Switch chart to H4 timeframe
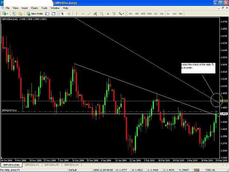This screenshot has height=172, width=229. tap(162, 14)
